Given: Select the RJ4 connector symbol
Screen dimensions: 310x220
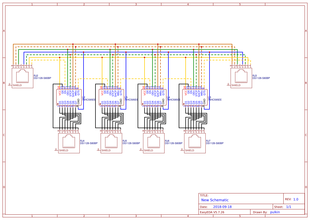Looking at the screenshot, I should 68,143.
